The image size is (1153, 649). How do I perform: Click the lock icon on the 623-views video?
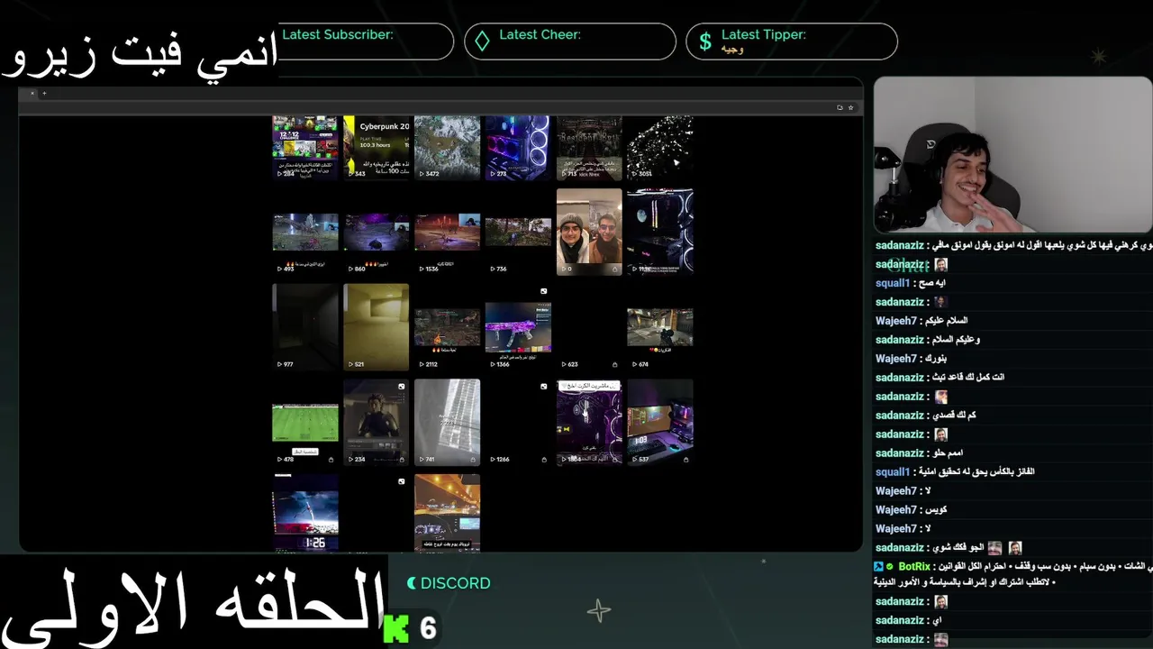pos(615,364)
